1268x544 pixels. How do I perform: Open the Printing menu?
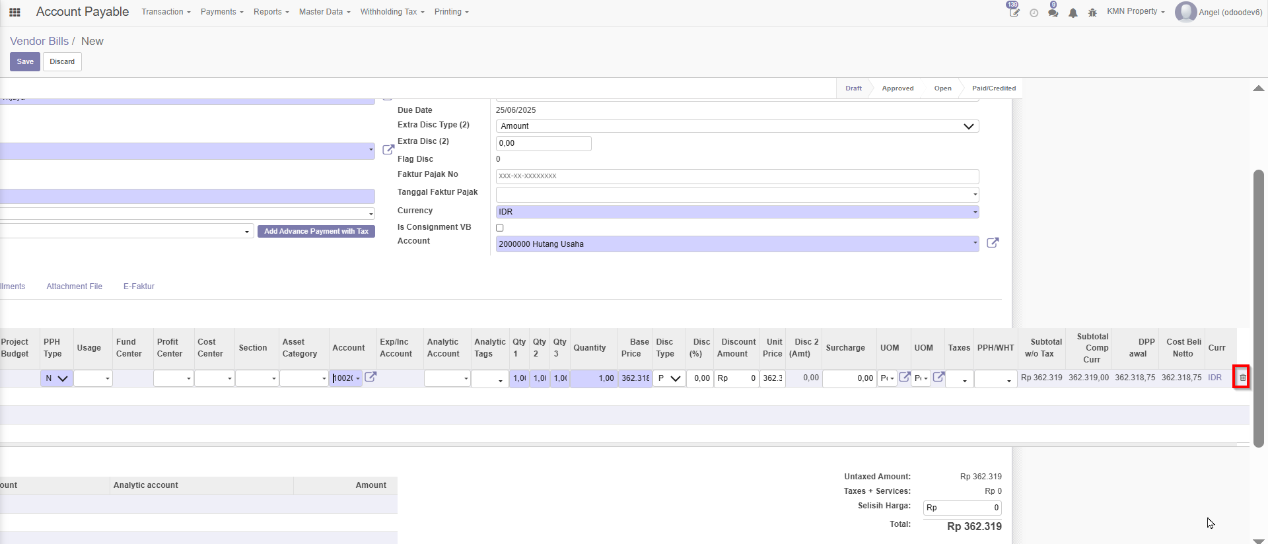pos(451,12)
